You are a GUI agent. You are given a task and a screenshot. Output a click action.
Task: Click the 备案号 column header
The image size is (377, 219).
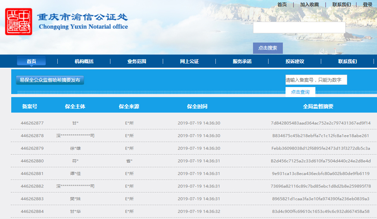(29, 106)
